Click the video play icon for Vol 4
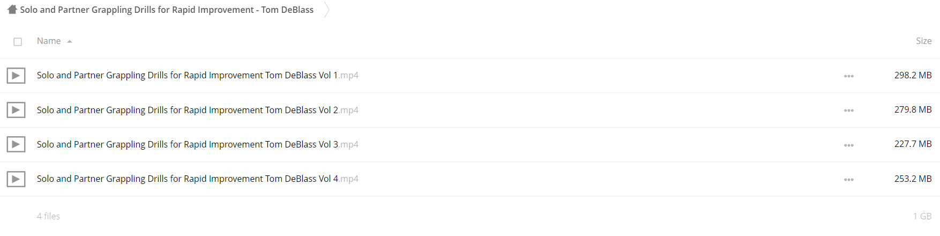Image resolution: width=940 pixels, height=236 pixels. pyautogui.click(x=16, y=179)
